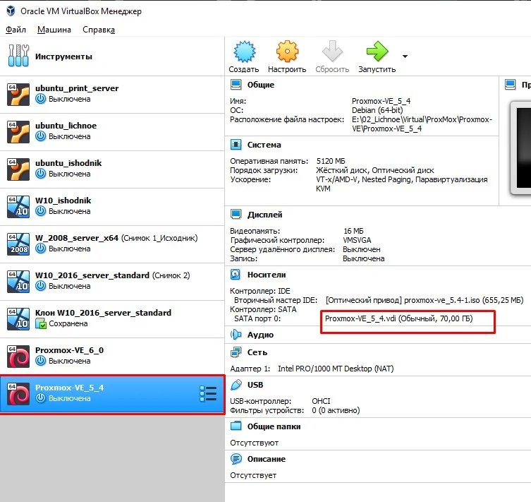Open the Общие section header link

click(261, 85)
